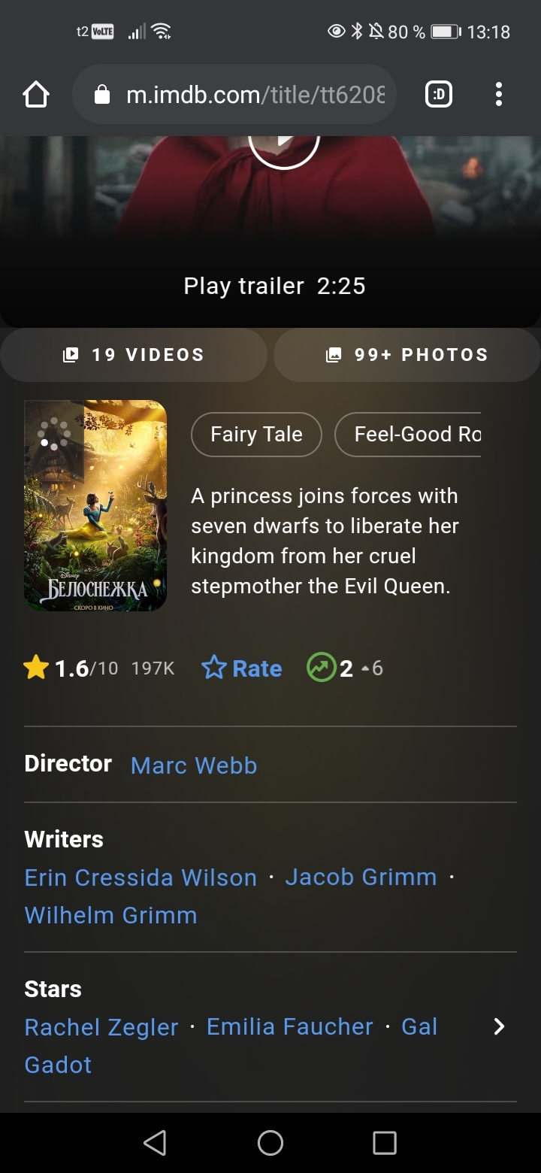Open the 99+ Photos gallery
This screenshot has height=1173, width=541.
pos(407,355)
